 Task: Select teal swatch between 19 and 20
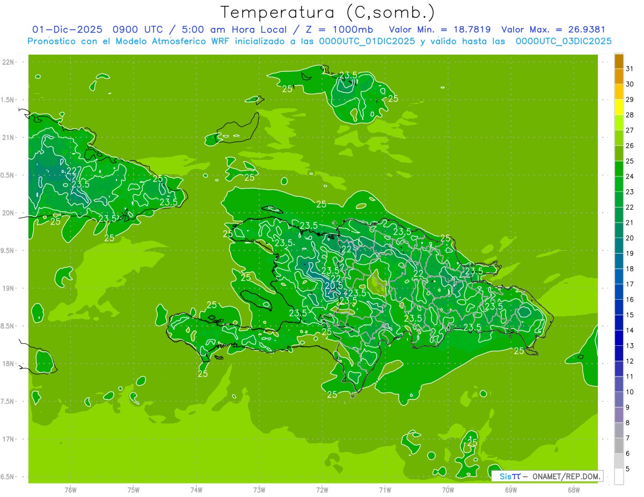click(619, 246)
